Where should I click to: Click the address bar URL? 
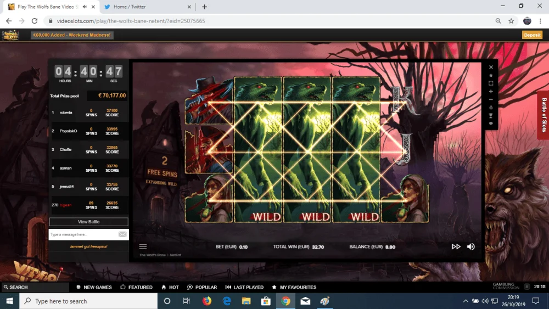pos(131,21)
